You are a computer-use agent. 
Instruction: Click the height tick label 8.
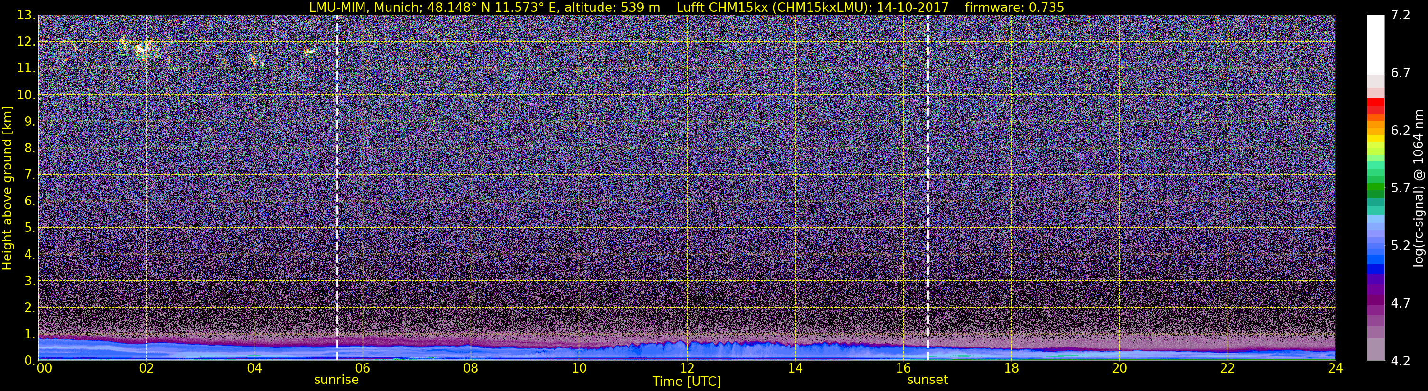click(29, 148)
